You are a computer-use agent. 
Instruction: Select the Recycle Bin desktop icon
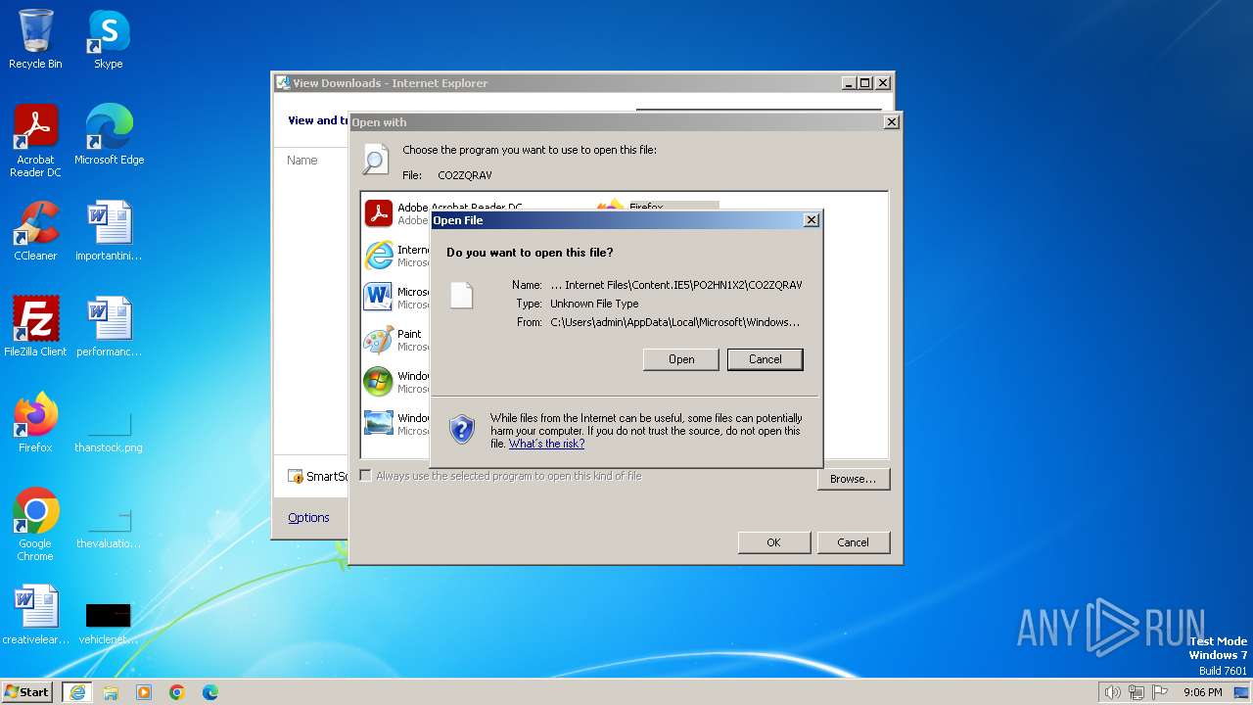point(35,40)
